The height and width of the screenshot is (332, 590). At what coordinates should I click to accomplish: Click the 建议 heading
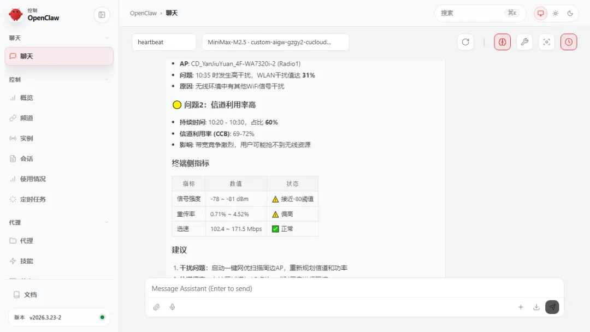pos(179,250)
